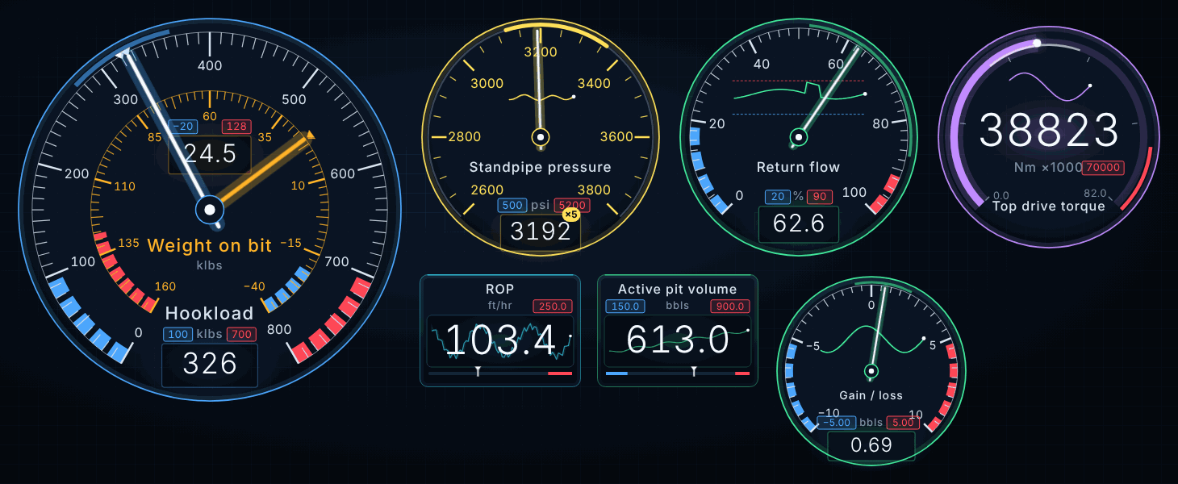Select the Return flow low limit badge 20
The image size is (1178, 484).
click(778, 197)
